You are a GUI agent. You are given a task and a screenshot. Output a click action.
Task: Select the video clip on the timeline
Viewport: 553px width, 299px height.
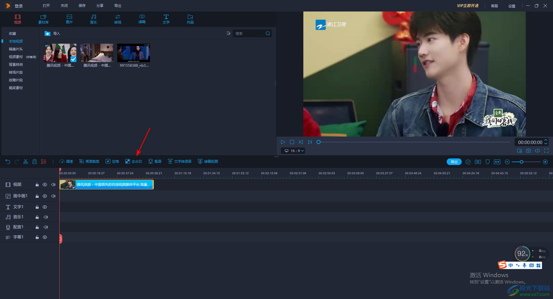click(107, 185)
